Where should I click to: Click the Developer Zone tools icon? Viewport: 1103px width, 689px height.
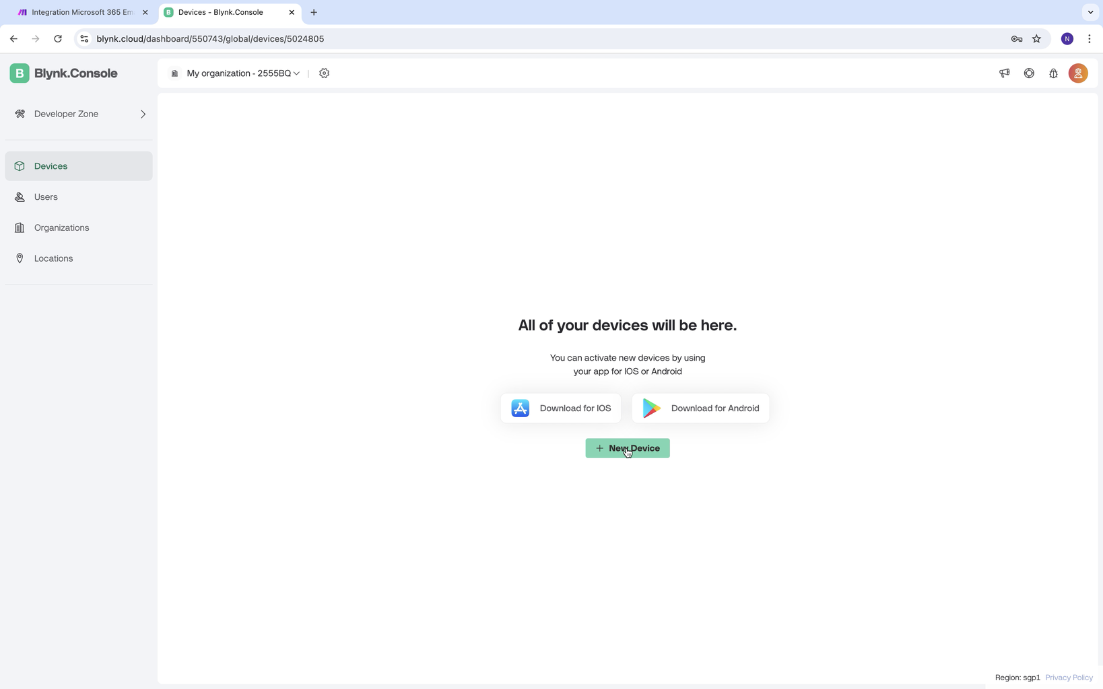click(x=20, y=114)
